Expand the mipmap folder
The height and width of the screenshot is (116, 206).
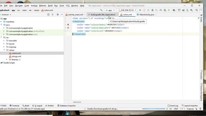click(4, 47)
